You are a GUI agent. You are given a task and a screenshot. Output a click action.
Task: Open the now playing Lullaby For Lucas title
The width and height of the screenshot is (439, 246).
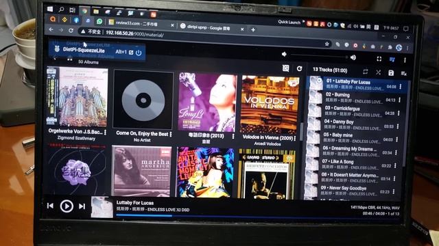coord(135,203)
